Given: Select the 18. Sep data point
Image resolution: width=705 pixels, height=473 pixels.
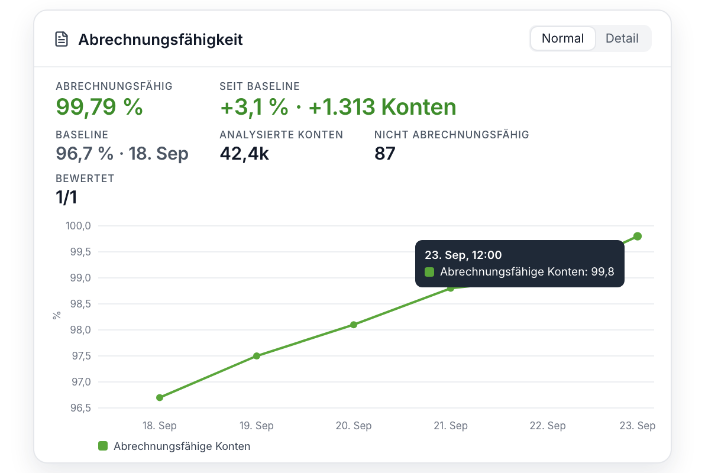Looking at the screenshot, I should (160, 397).
